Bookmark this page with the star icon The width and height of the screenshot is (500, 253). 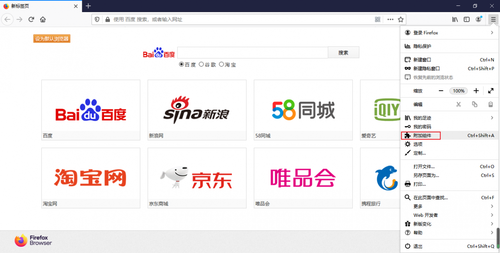[401, 19]
